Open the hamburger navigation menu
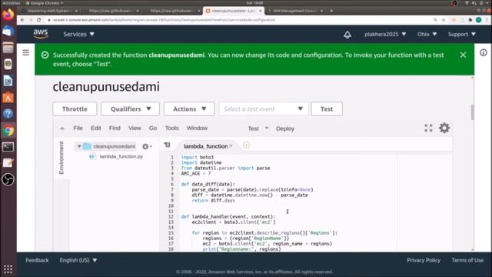This screenshot has width=492, height=277. point(25,53)
